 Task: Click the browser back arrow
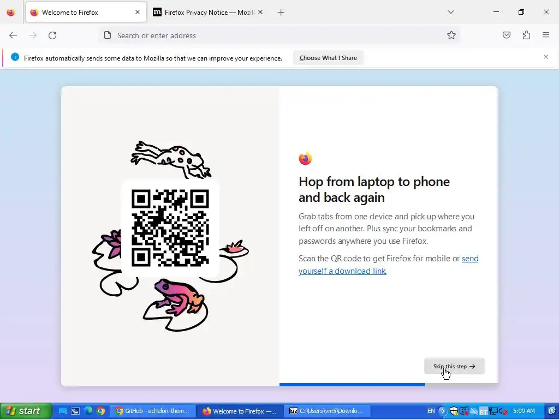coord(13,35)
